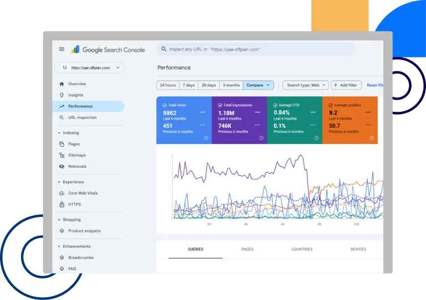This screenshot has height=300, width=426.
Task: Click help icon on Total clicks card
Action: pyautogui.click(x=206, y=138)
